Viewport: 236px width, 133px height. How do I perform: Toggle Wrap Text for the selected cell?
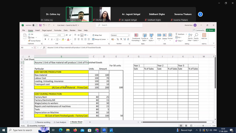tap(97, 35)
